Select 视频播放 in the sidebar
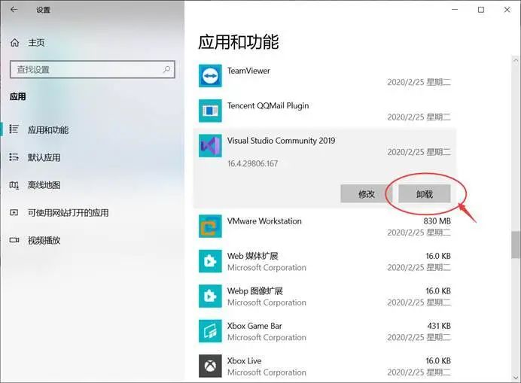Viewport: 521px width, 383px height. (x=44, y=241)
